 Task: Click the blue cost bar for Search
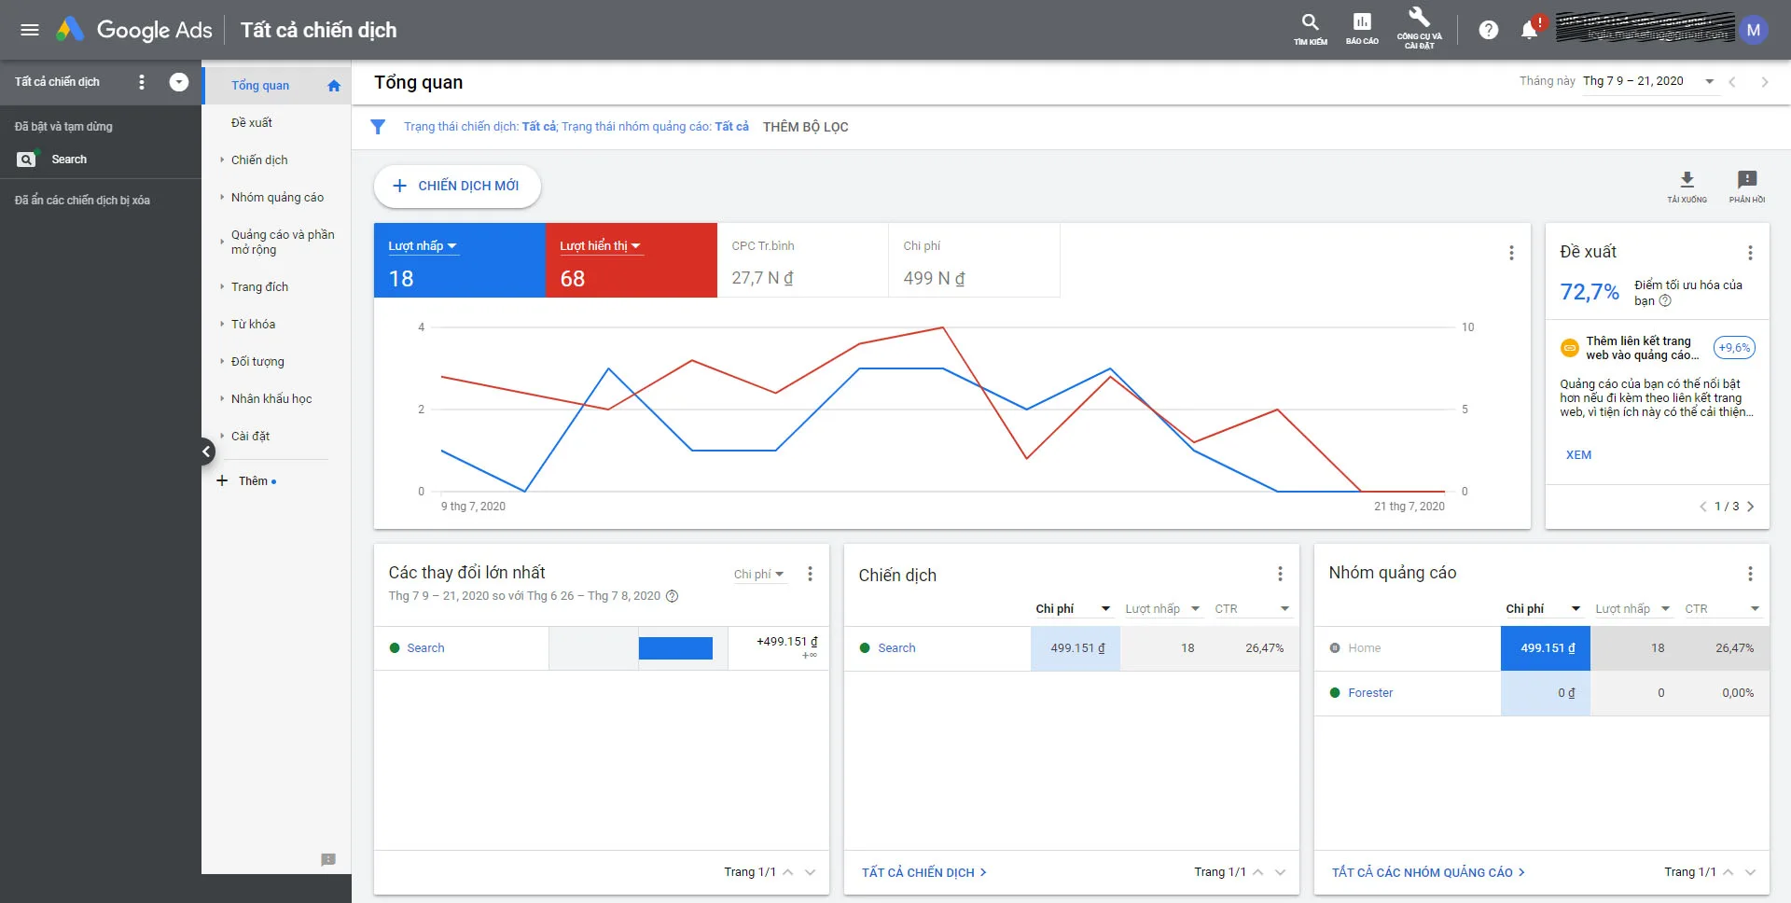click(x=675, y=648)
